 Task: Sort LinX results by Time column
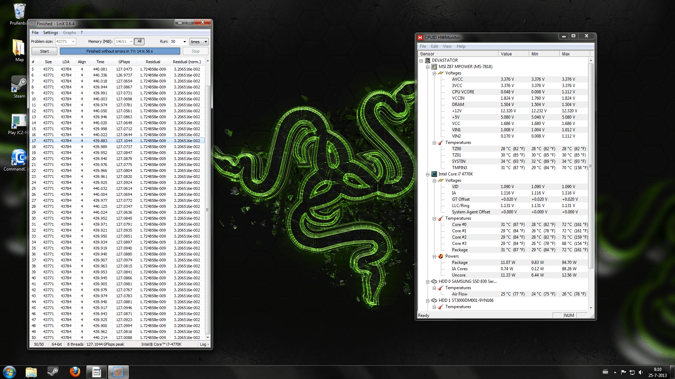(100, 62)
